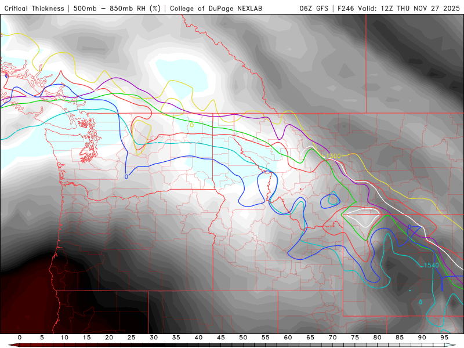
Task: Click the "45" tick on the color scale
Action: (221, 338)
